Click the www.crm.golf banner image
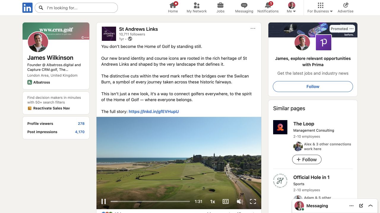 pos(56,31)
